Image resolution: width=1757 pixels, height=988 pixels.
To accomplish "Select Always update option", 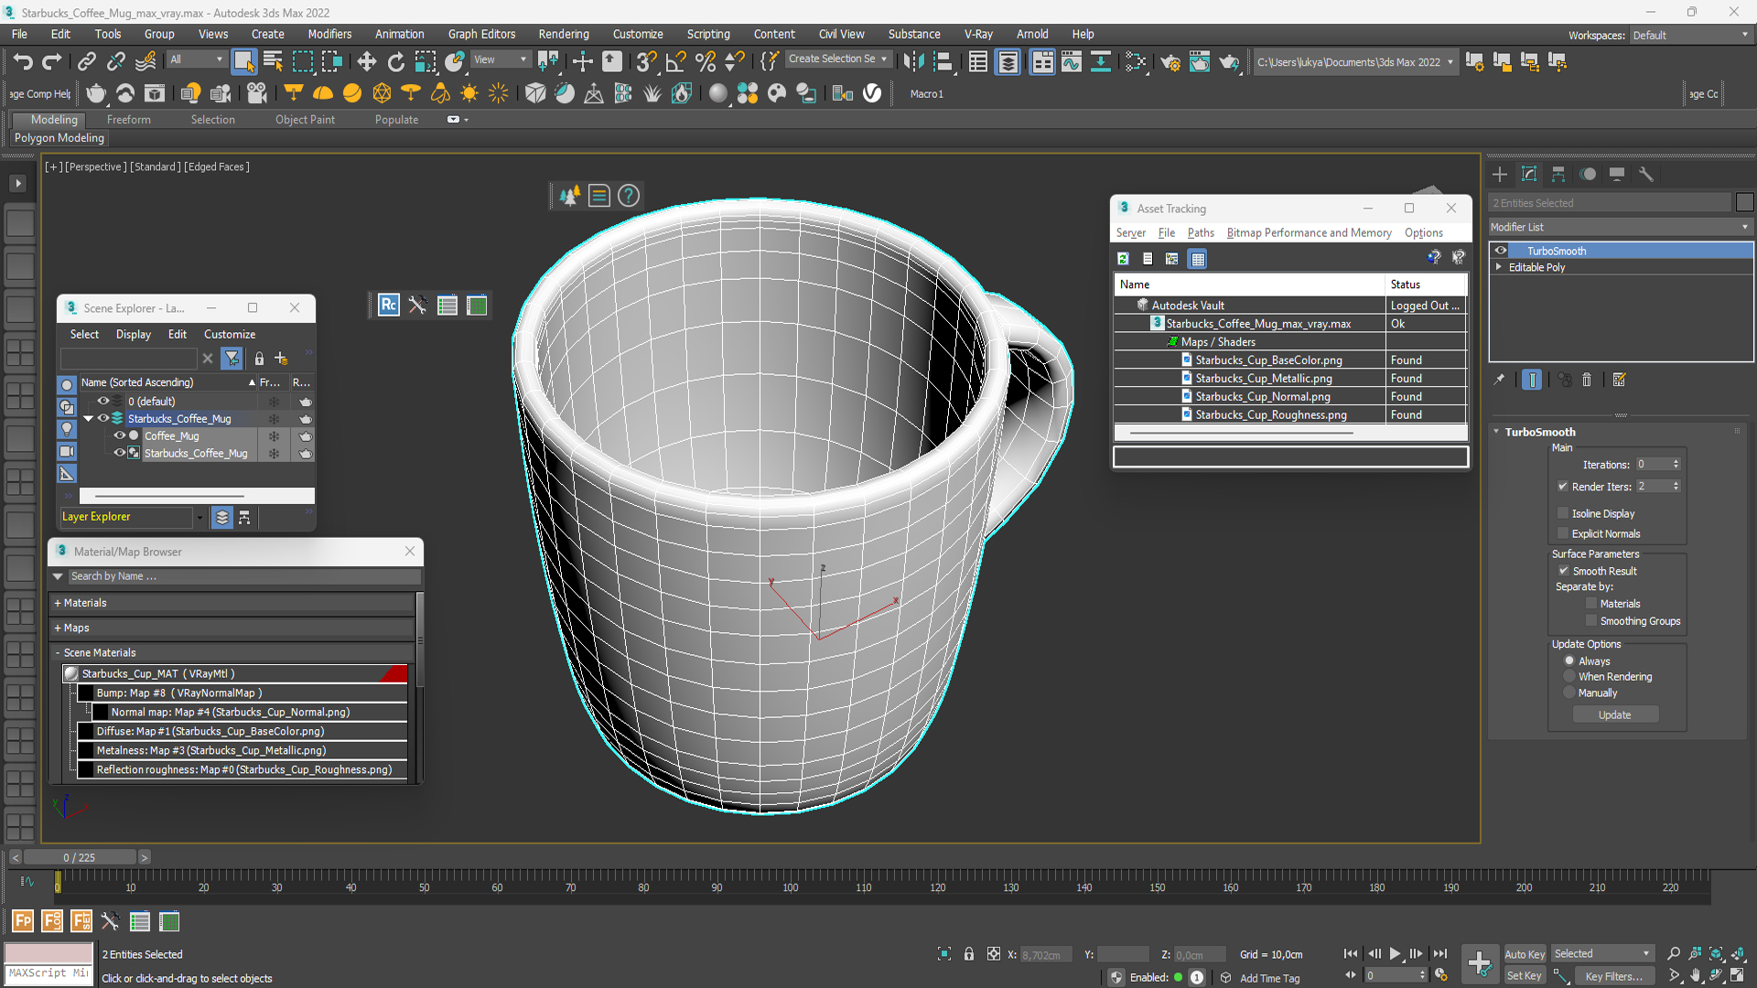I will click(1569, 660).
